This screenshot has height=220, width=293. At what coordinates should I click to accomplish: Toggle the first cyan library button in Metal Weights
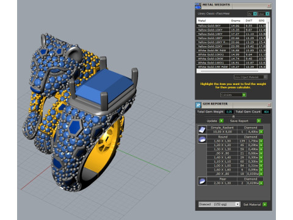coord(255,13)
